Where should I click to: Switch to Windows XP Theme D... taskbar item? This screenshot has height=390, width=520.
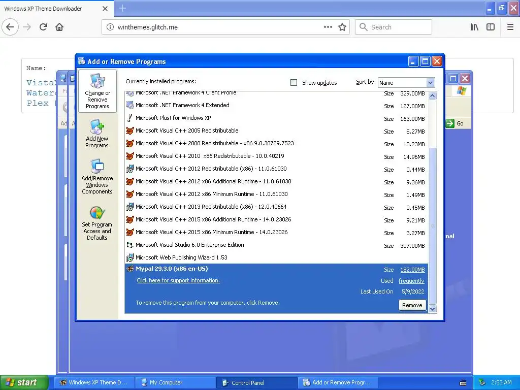coord(94,383)
